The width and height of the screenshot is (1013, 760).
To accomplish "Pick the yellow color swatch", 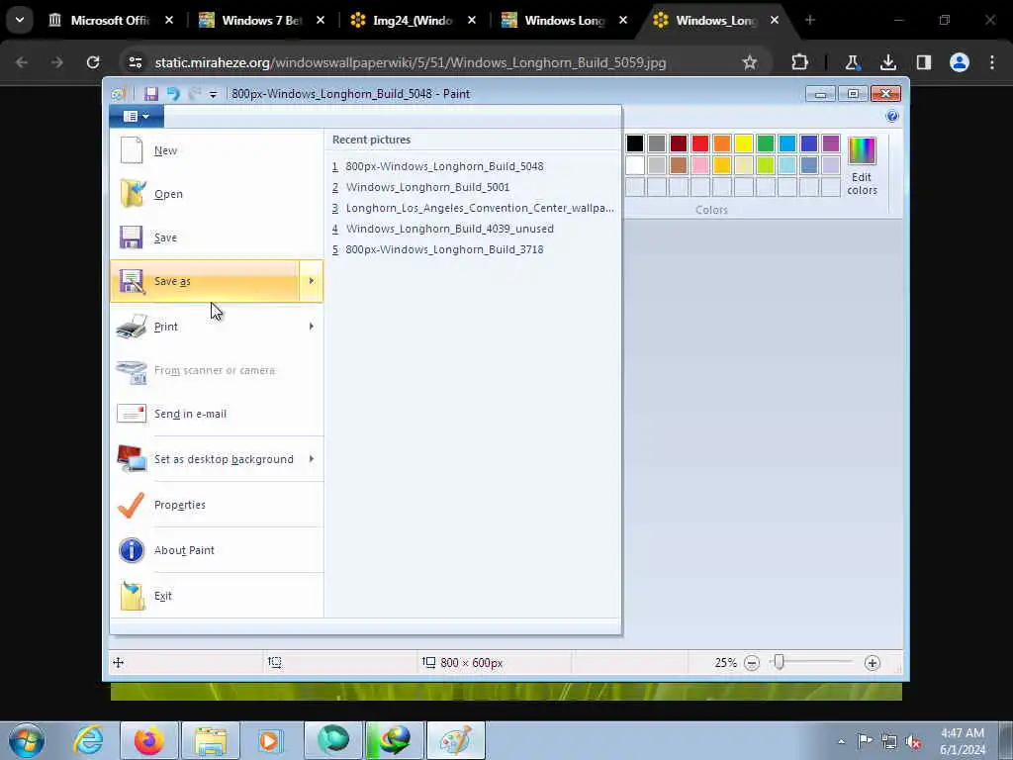I will [x=744, y=143].
